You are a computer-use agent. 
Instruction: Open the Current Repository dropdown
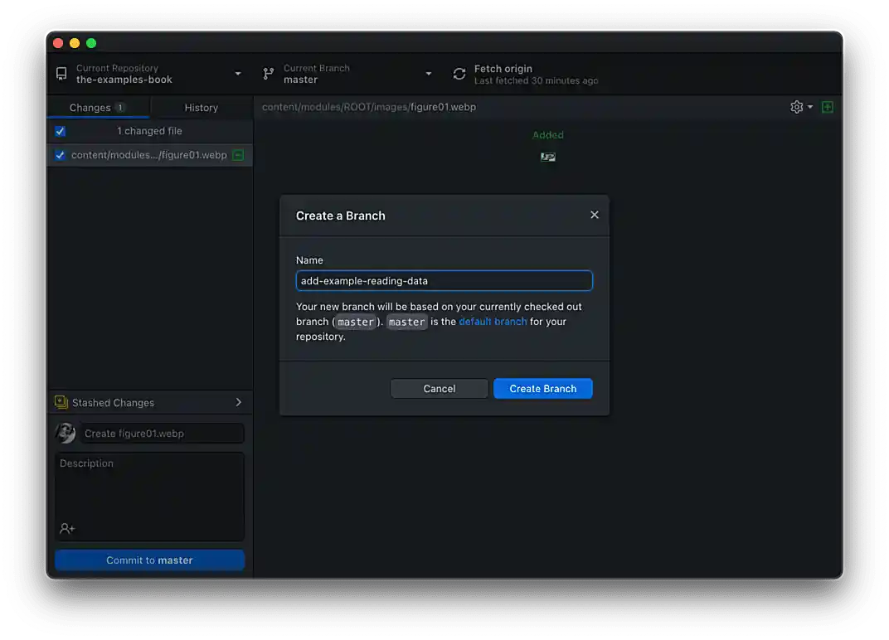(237, 74)
